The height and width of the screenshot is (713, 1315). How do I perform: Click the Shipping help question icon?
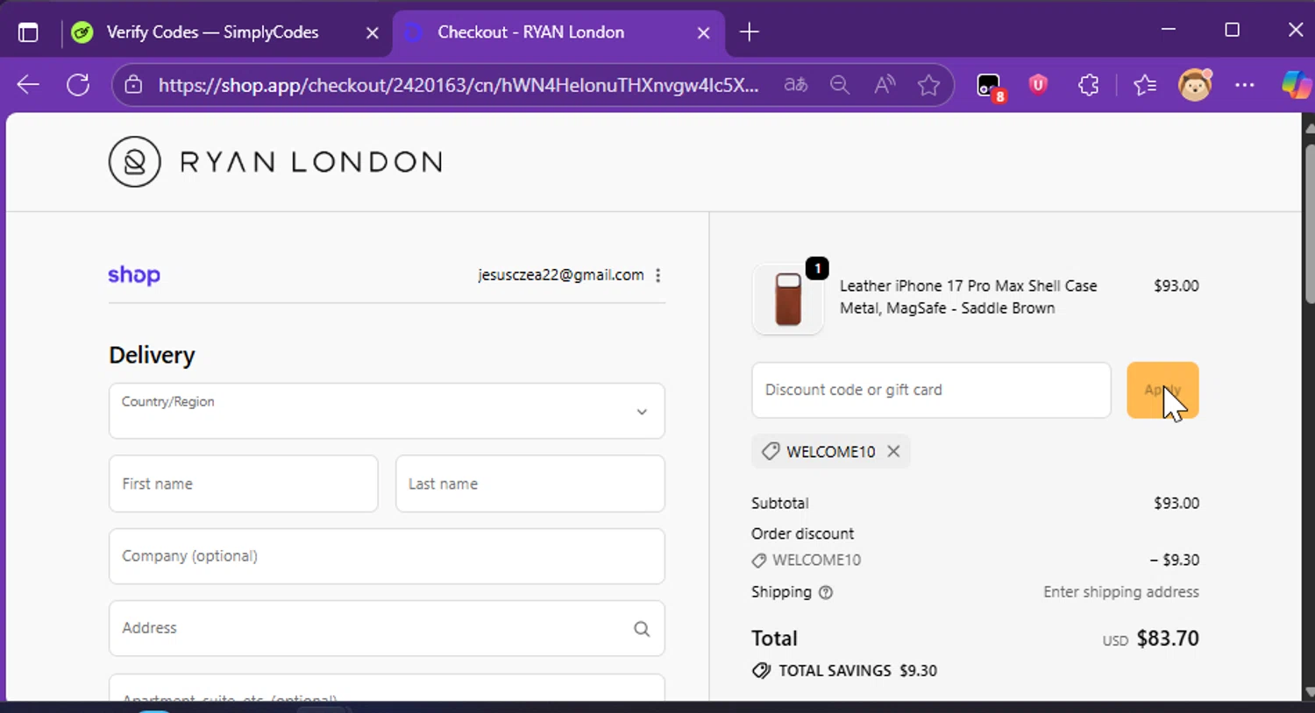[x=825, y=593]
